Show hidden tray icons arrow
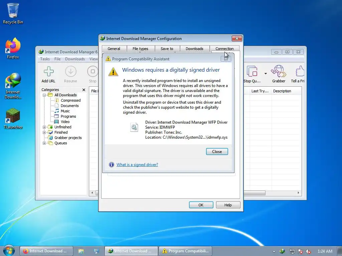The width and height of the screenshot is (342, 256). click(274, 251)
